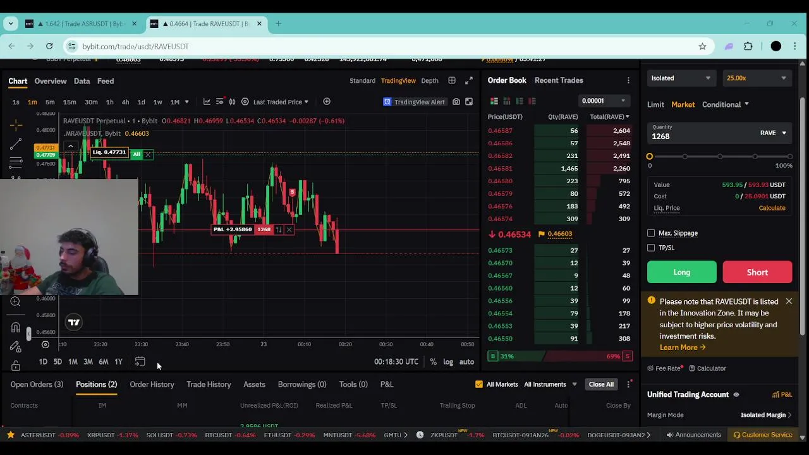The image size is (809, 455).
Task: Select the crosshair cursor tool
Action: pos(16,124)
